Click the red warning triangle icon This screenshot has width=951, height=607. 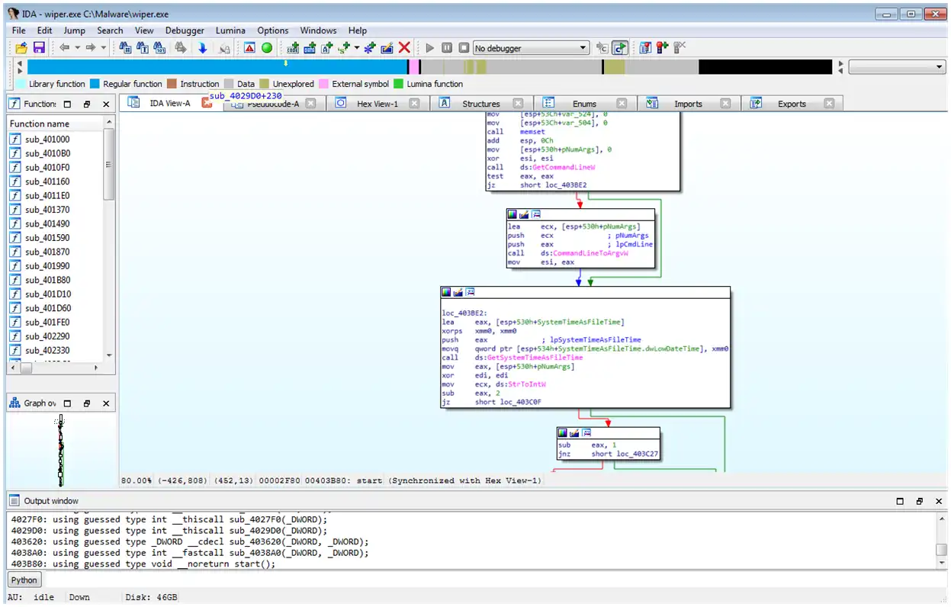(x=249, y=48)
